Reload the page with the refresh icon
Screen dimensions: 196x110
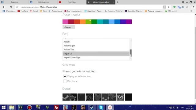(17, 7)
